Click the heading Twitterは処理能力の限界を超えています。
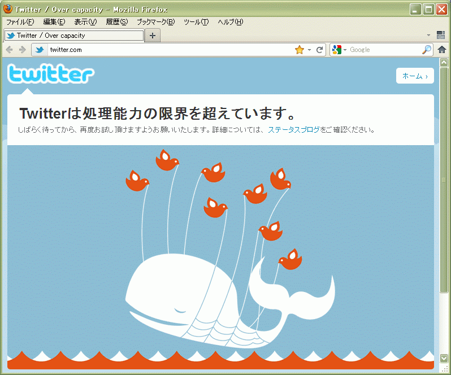 click(x=157, y=113)
